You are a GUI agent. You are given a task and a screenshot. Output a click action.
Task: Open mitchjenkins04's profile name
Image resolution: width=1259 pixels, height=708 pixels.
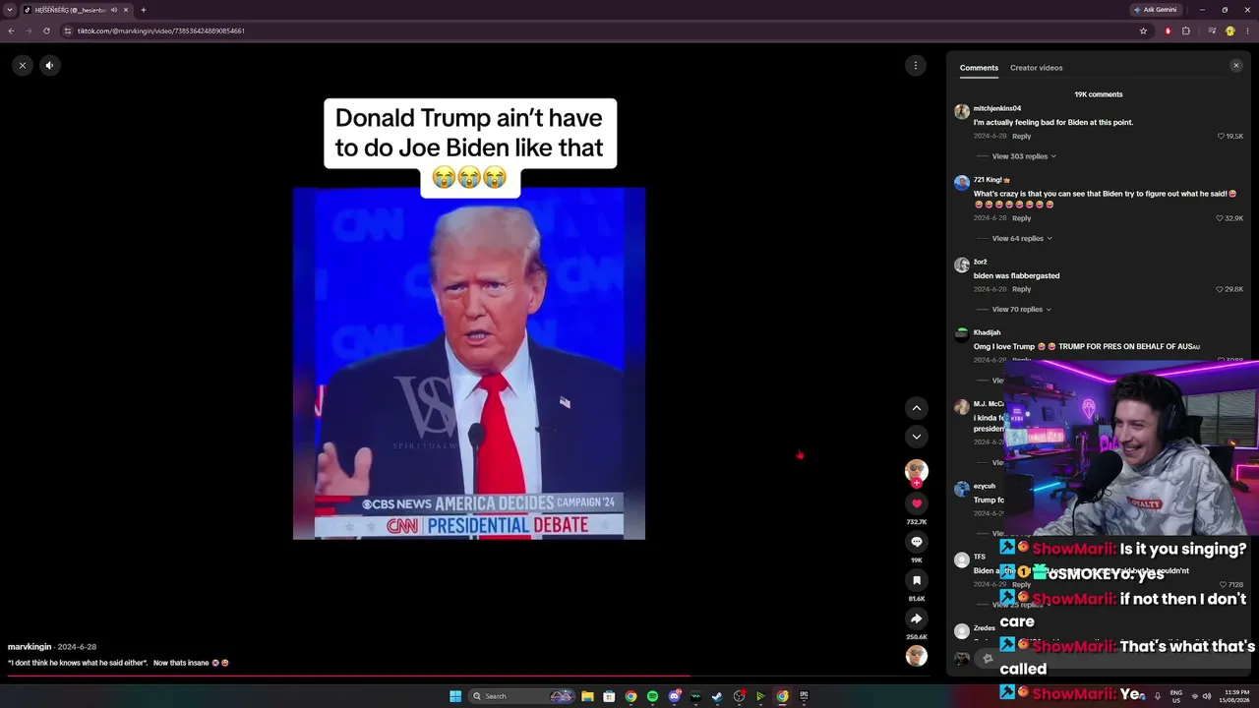pyautogui.click(x=997, y=108)
